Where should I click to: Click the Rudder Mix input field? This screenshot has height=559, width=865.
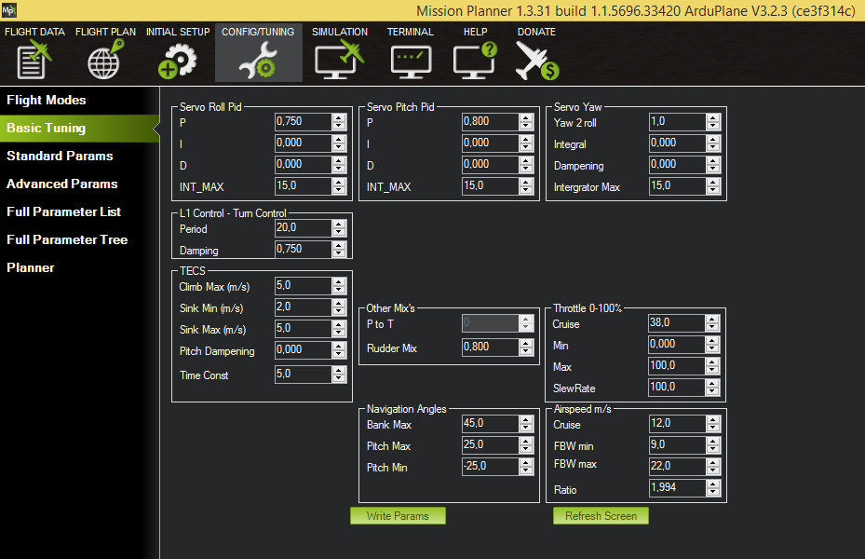489,348
